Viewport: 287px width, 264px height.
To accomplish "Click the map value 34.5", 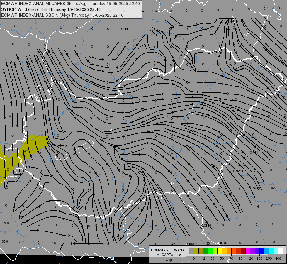I will [x=173, y=244].
